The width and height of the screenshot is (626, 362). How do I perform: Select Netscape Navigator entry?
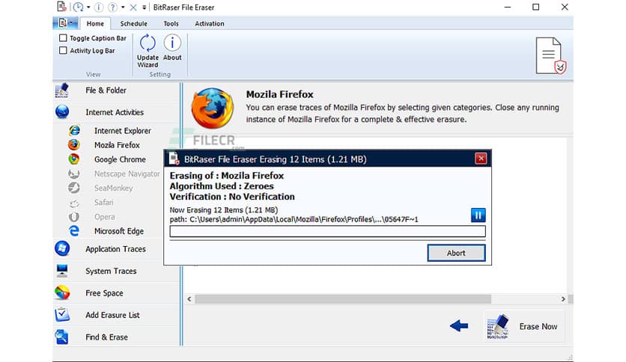[x=127, y=174]
